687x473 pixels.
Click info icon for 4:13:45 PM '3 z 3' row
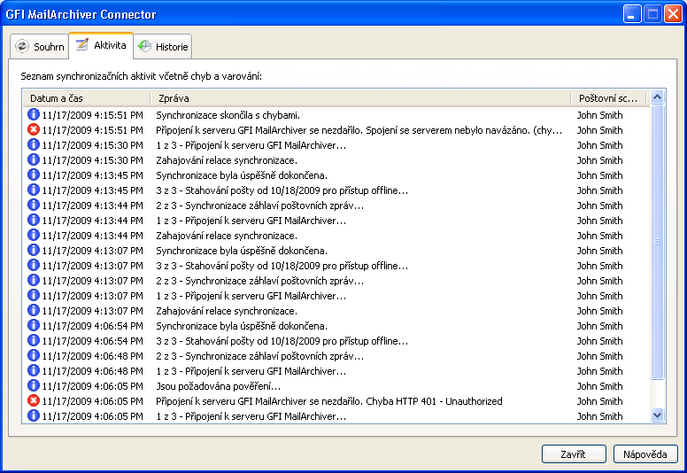click(x=34, y=190)
